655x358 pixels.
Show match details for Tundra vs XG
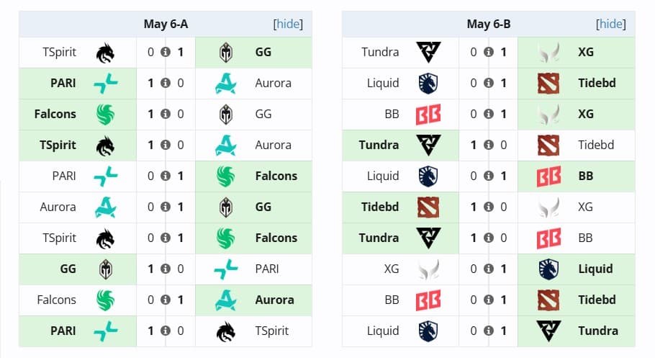point(488,52)
